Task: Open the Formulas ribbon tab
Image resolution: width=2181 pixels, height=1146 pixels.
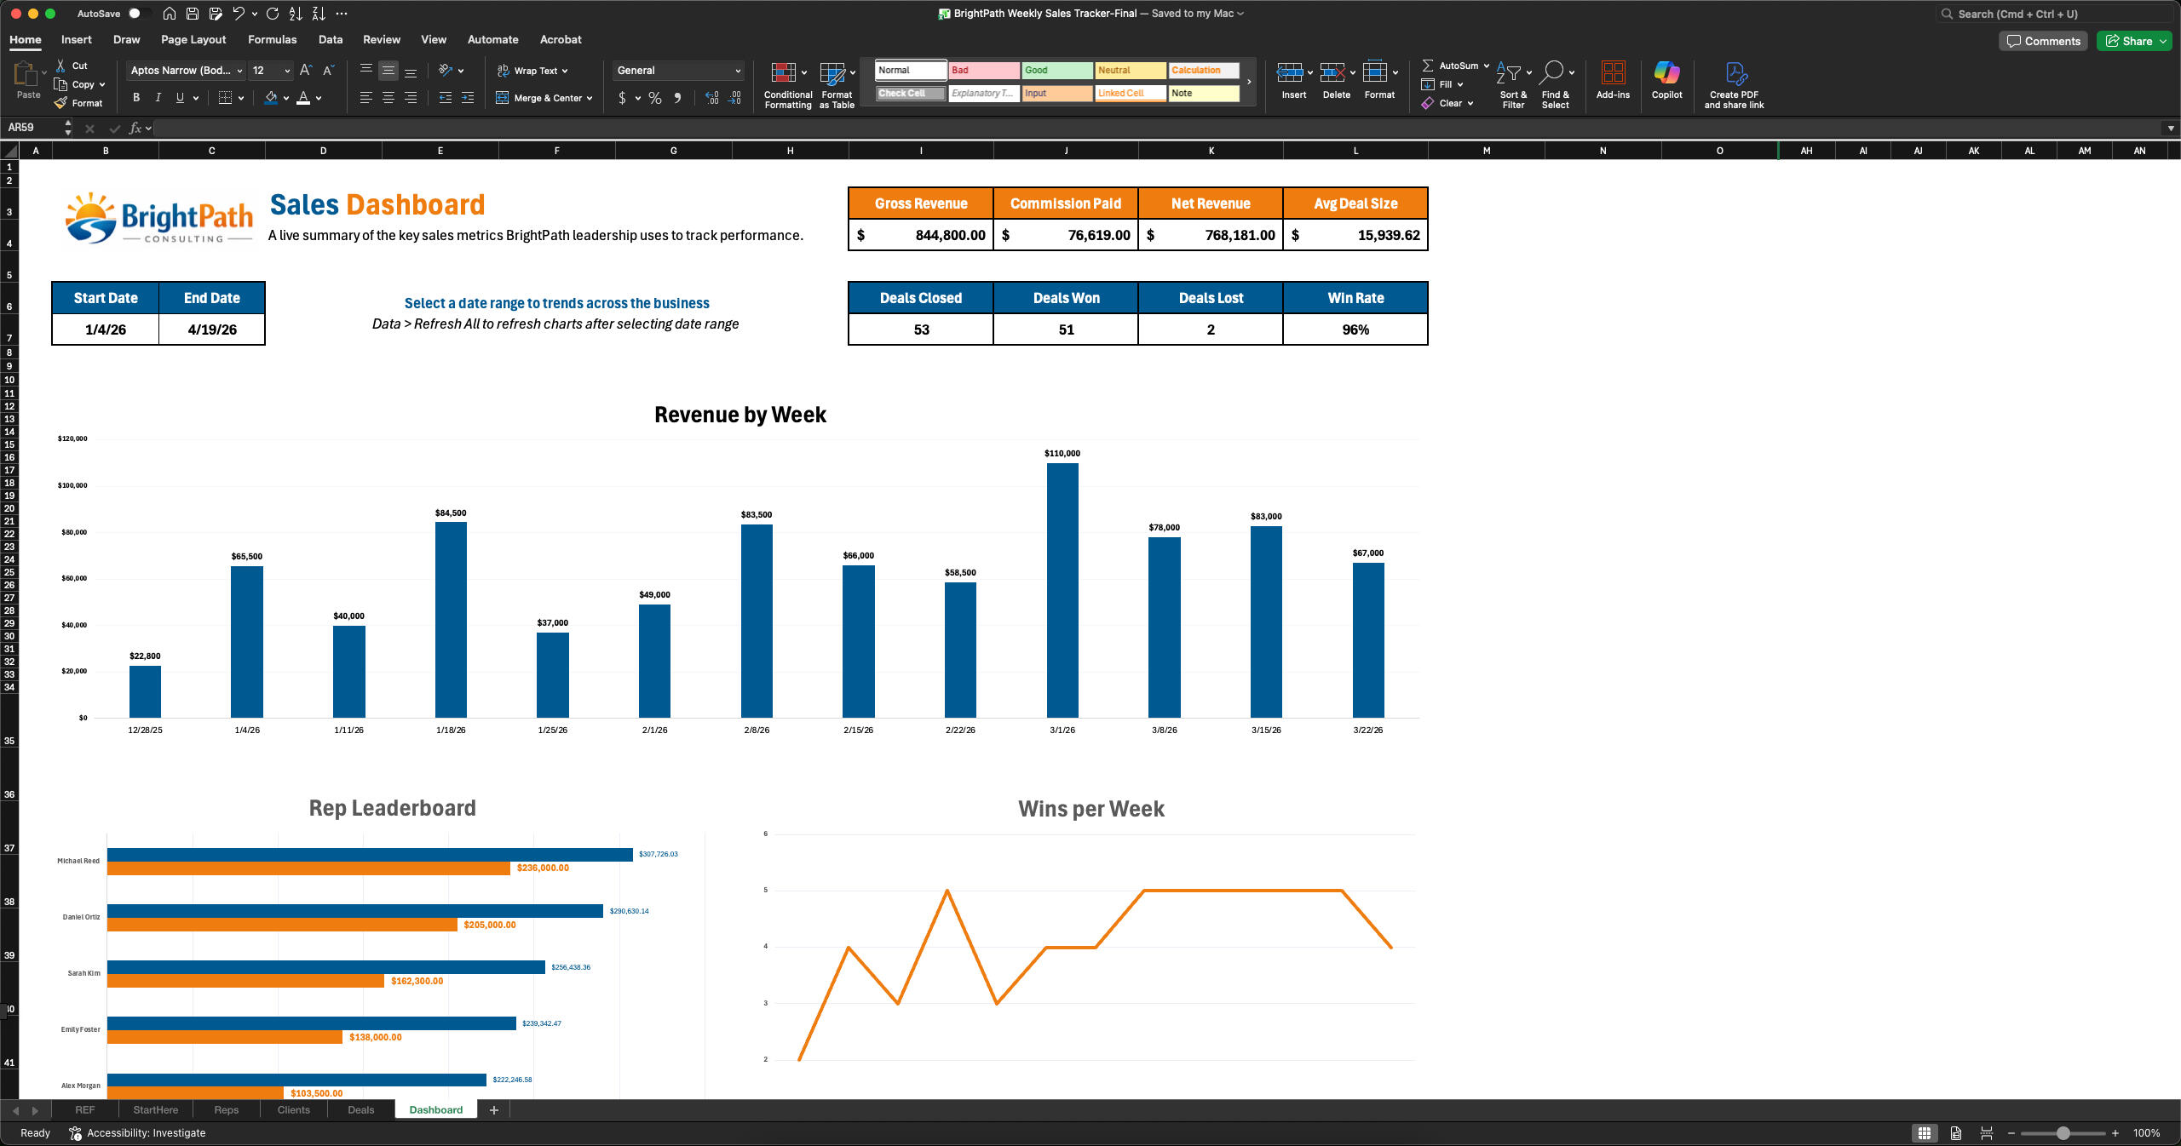Action: [x=272, y=39]
